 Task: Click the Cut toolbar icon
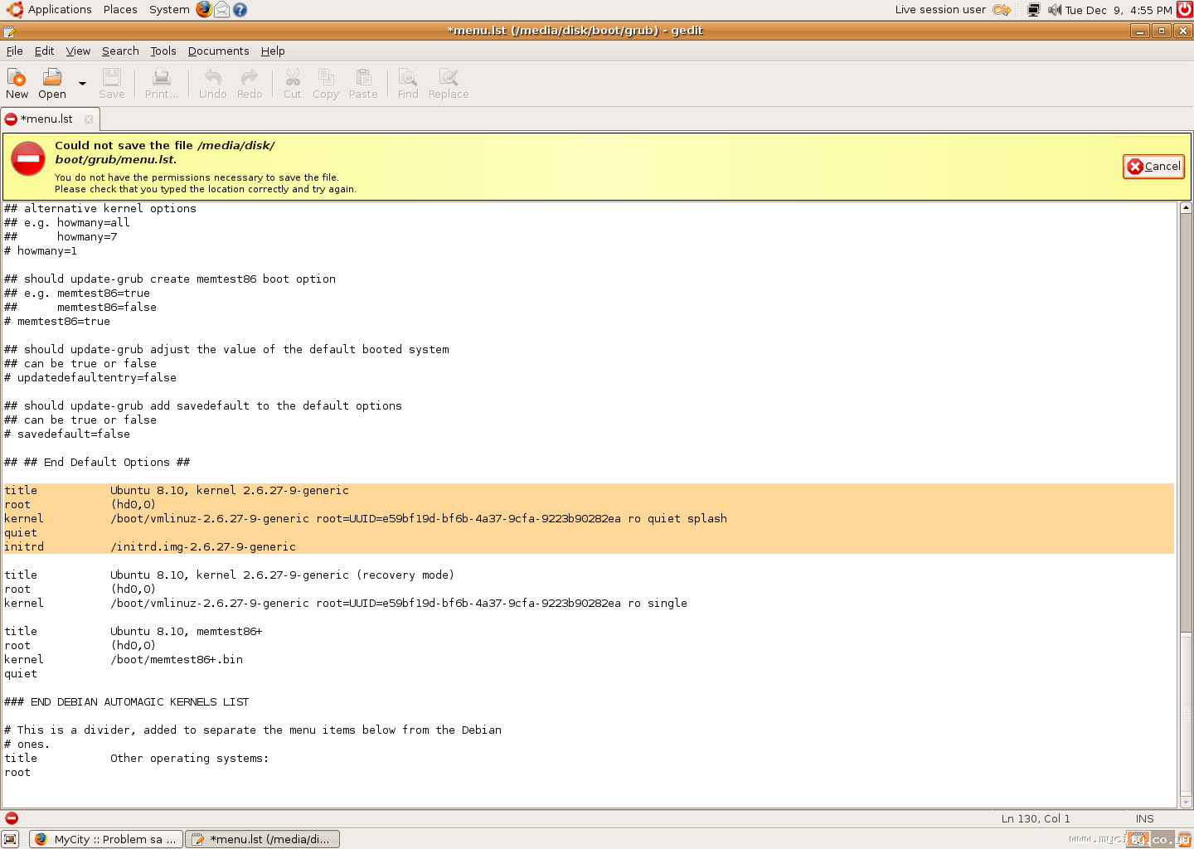click(x=293, y=83)
